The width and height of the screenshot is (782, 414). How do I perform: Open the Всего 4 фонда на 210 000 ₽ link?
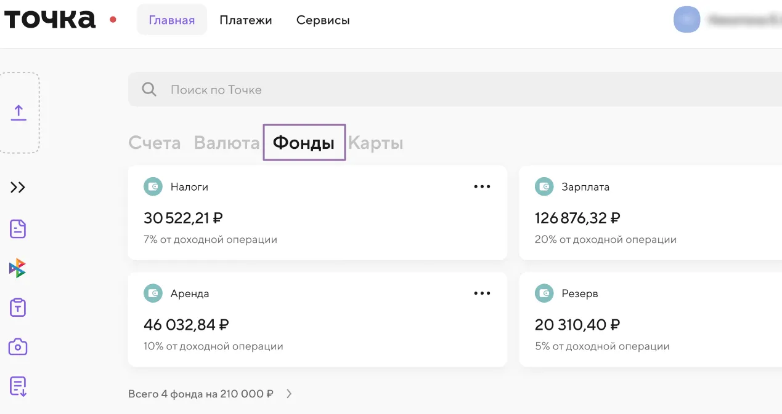click(x=200, y=394)
